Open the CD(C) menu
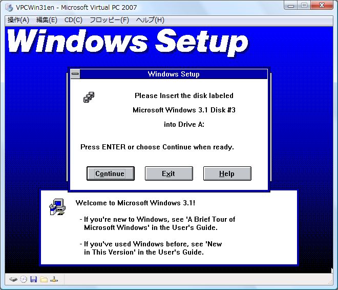This screenshot has width=338, height=290. pyautogui.click(x=73, y=20)
